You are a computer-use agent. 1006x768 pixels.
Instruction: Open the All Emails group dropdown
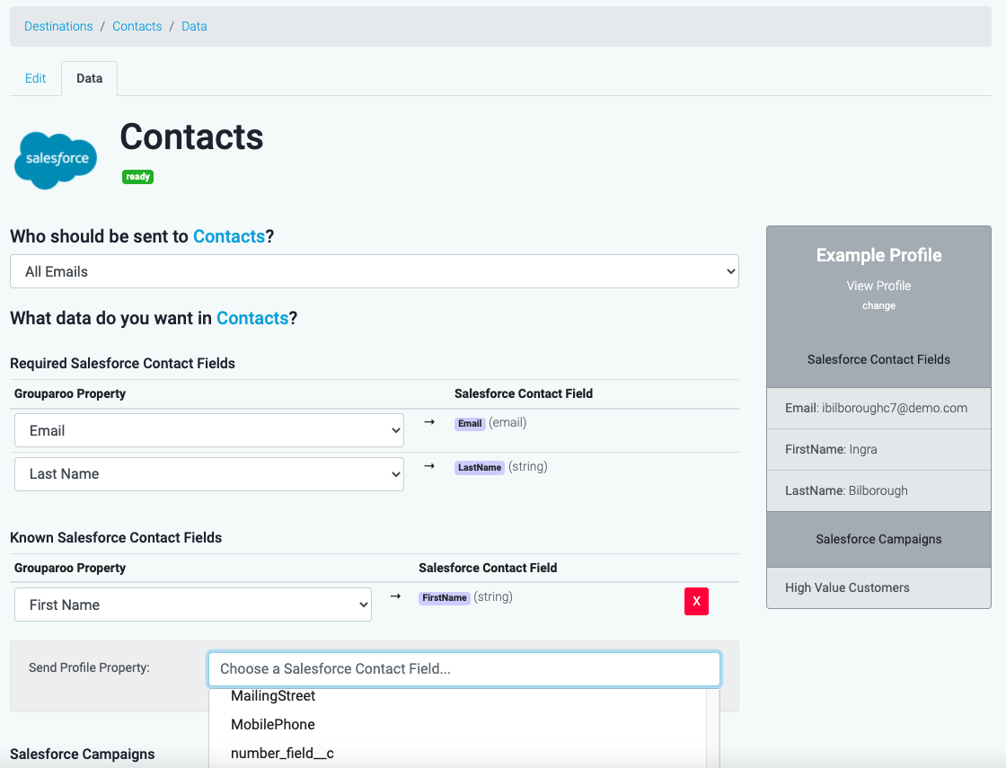pyautogui.click(x=374, y=271)
